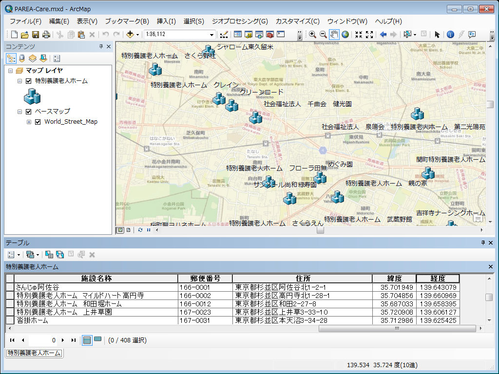Click the Add Data plus icon
499x374 pixels.
tap(130, 35)
